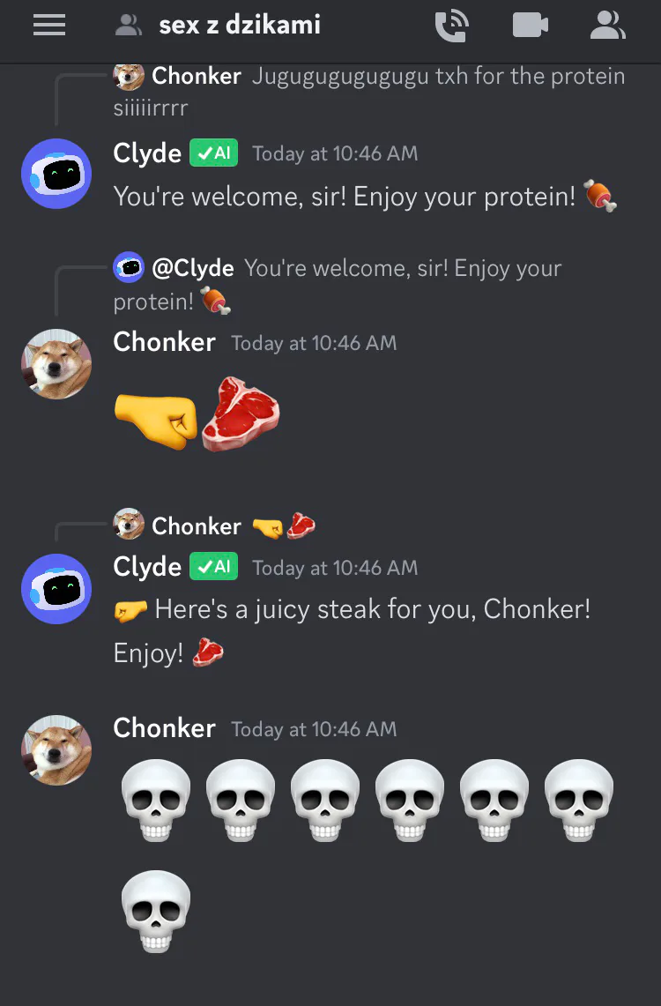This screenshot has height=1006, width=661.
Task: Tap Chonker's avatar on the steak message
Action: pyautogui.click(x=56, y=364)
